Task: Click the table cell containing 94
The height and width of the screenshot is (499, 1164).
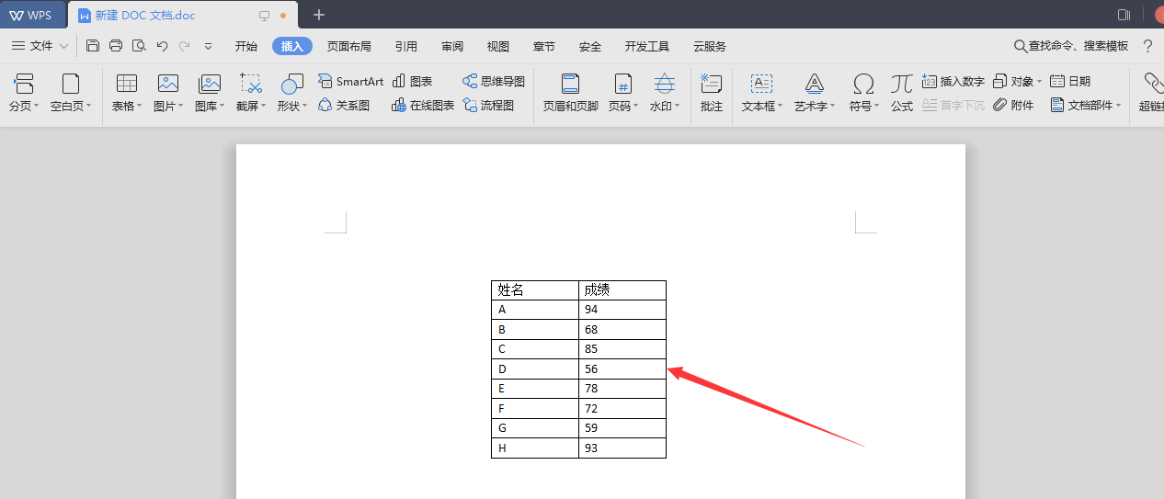Action: (622, 310)
